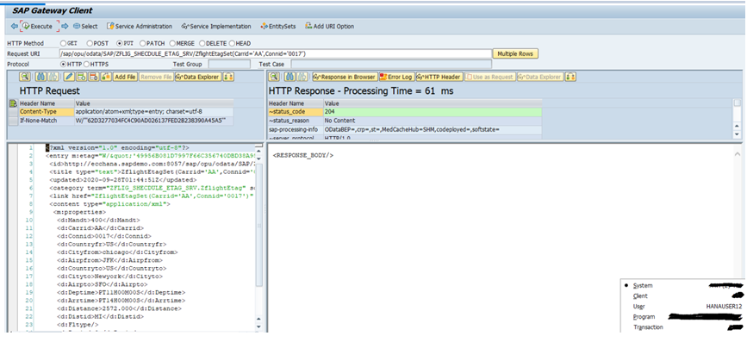The width and height of the screenshot is (747, 342).
Task: Click User entry in status popup
Action: tap(639, 307)
